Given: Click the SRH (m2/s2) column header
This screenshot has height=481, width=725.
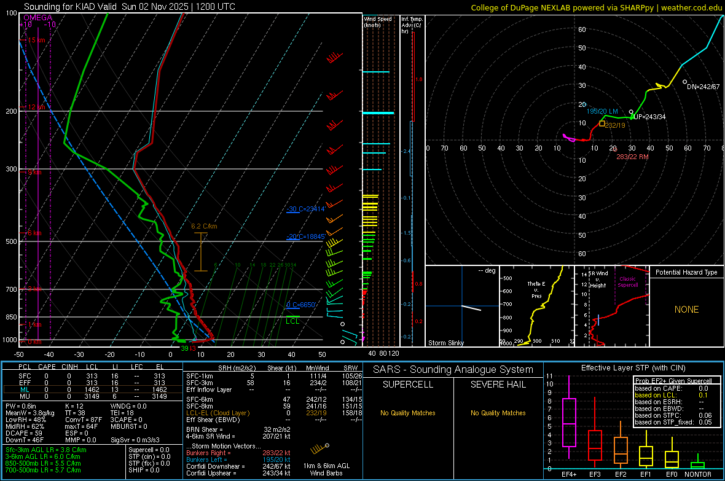Looking at the screenshot, I should click(x=237, y=368).
